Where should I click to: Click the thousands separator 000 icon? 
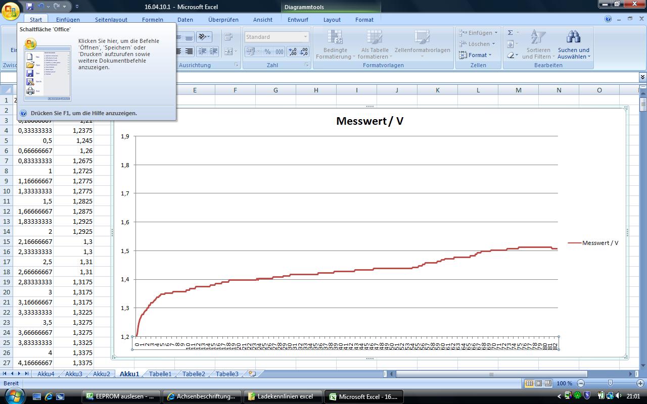coord(279,52)
